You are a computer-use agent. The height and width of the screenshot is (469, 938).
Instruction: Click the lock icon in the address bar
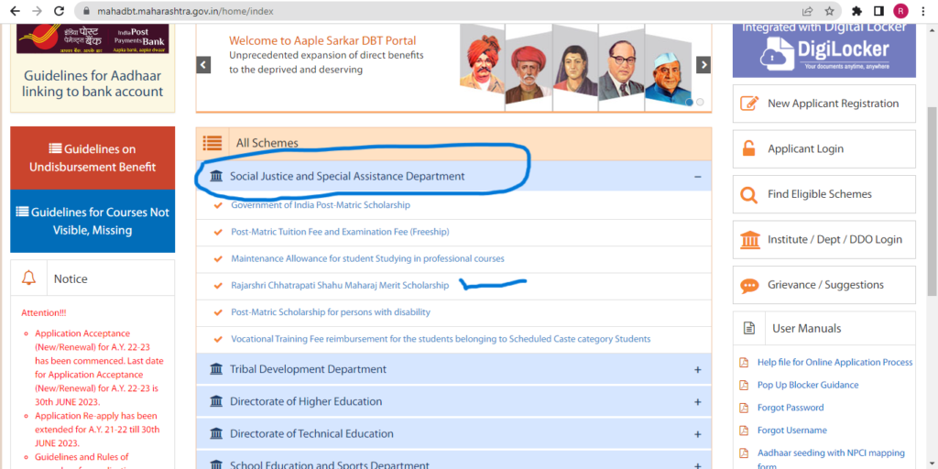pos(85,11)
